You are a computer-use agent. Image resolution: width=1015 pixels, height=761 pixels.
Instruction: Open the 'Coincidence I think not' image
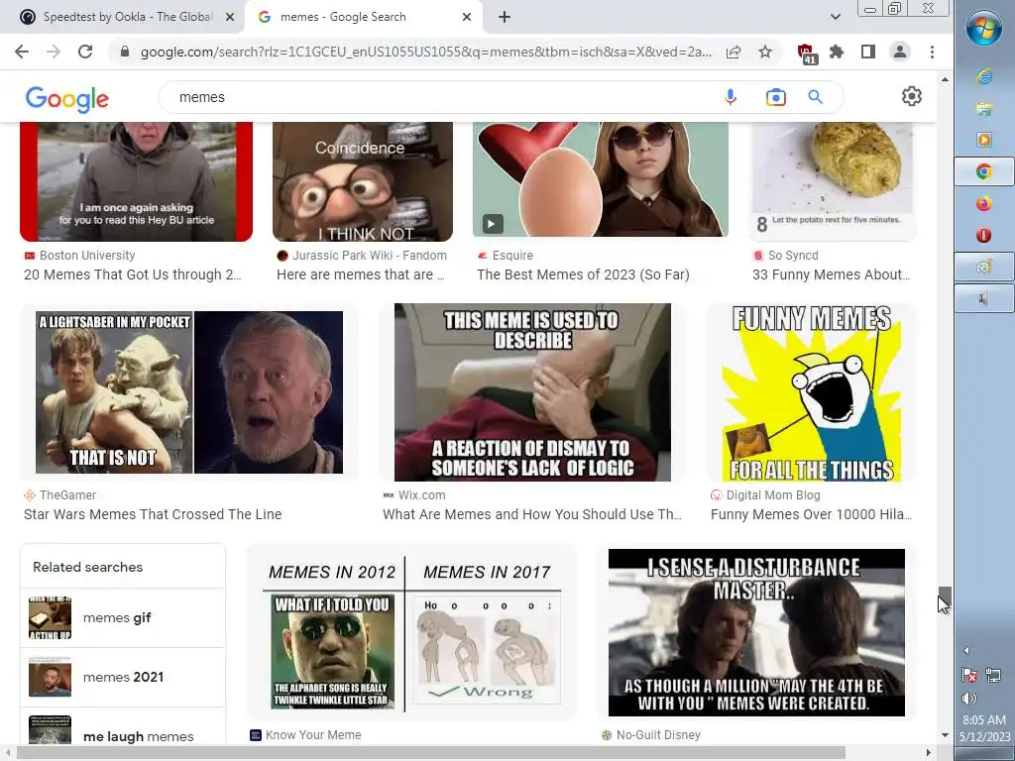coord(363,182)
